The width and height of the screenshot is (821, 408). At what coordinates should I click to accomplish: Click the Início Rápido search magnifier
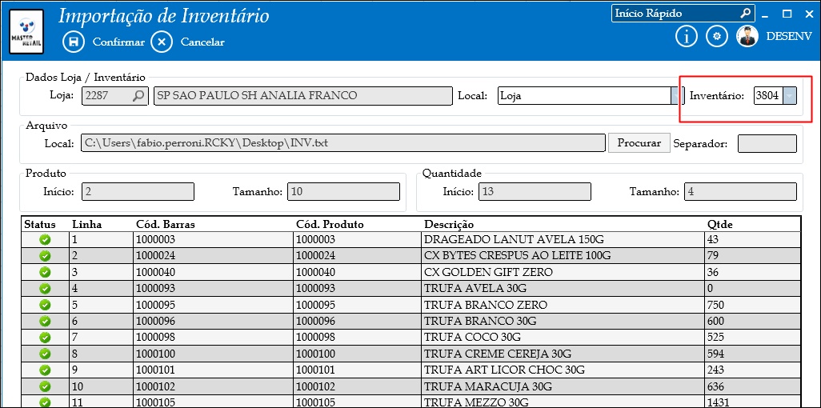[746, 13]
